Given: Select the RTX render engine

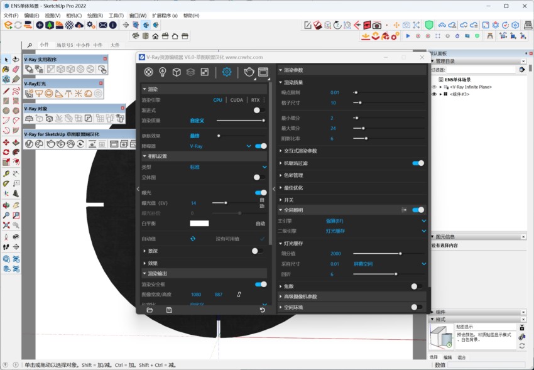Looking at the screenshot, I should 255,100.
